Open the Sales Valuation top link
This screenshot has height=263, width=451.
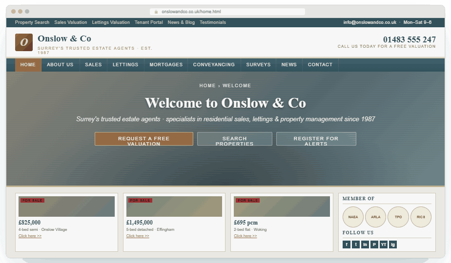tap(70, 22)
